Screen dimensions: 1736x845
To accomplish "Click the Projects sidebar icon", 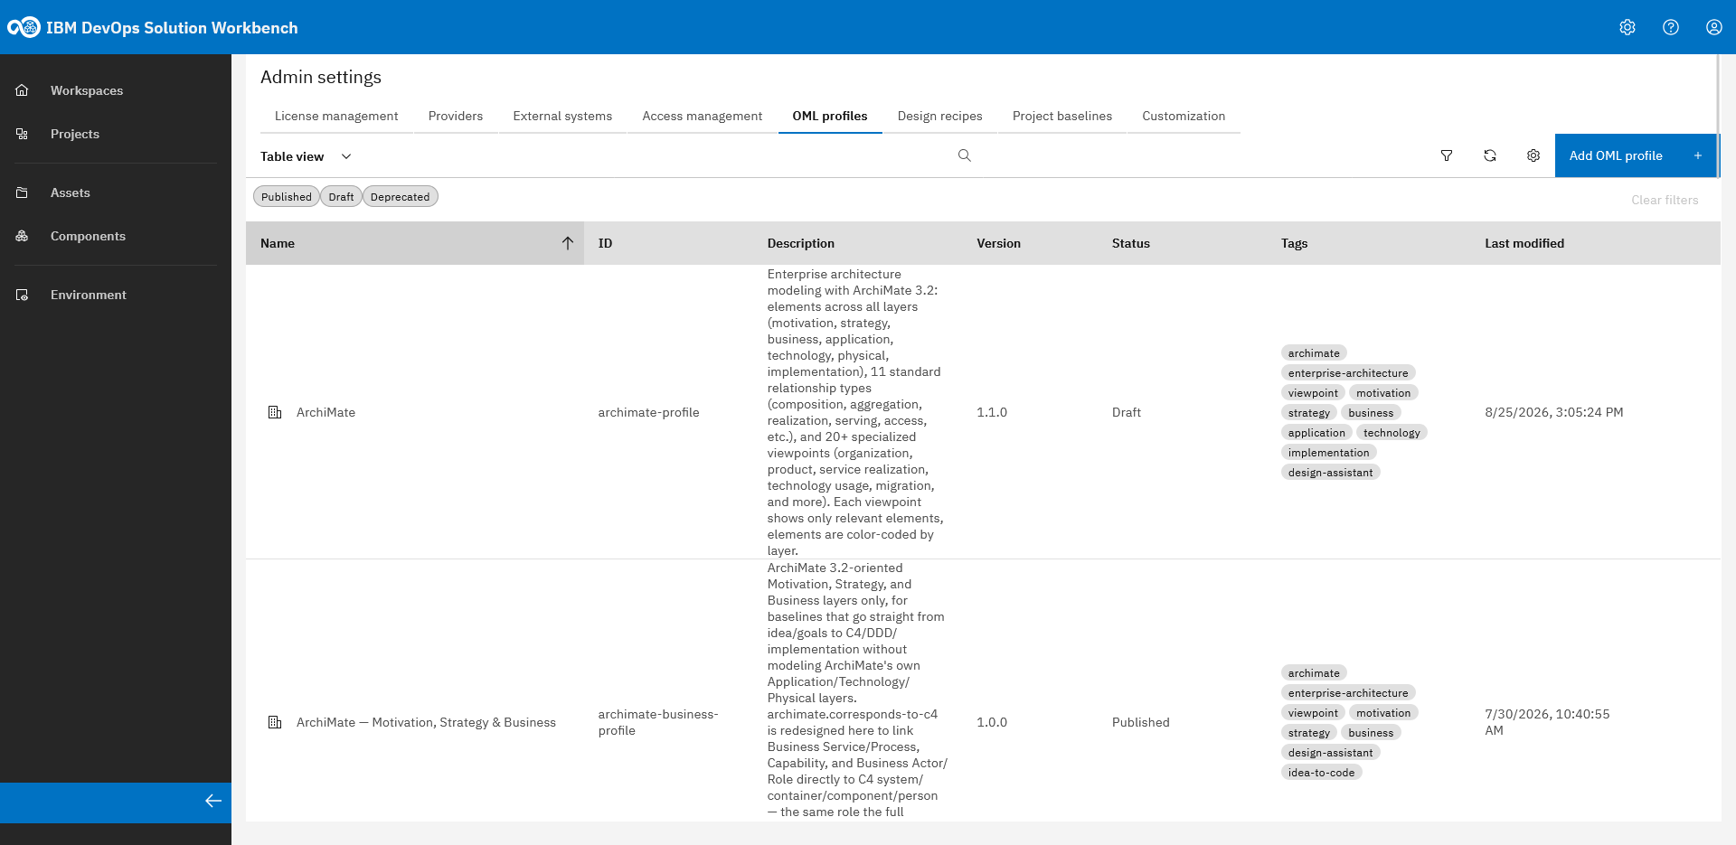I will point(22,134).
